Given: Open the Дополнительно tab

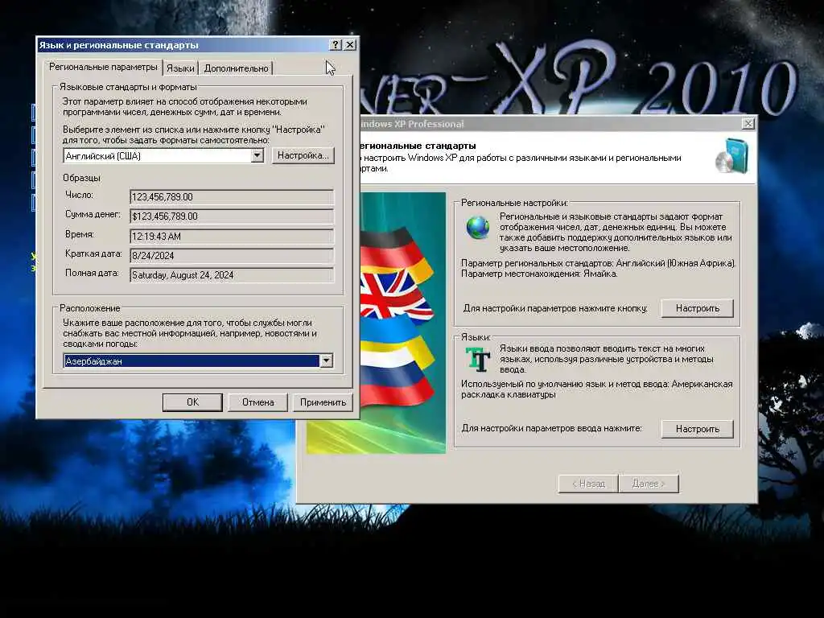Looking at the screenshot, I should tap(236, 68).
